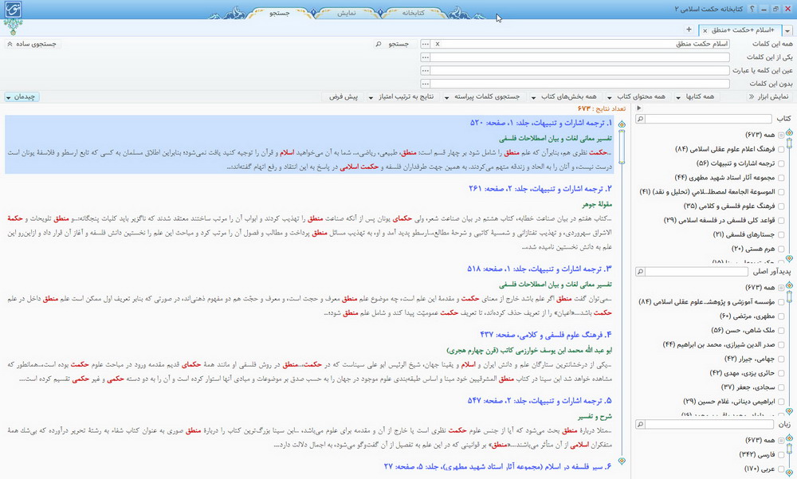Image resolution: width=797 pixels, height=479 pixels.
Task: Check فارسی language filter
Action: coord(781,454)
